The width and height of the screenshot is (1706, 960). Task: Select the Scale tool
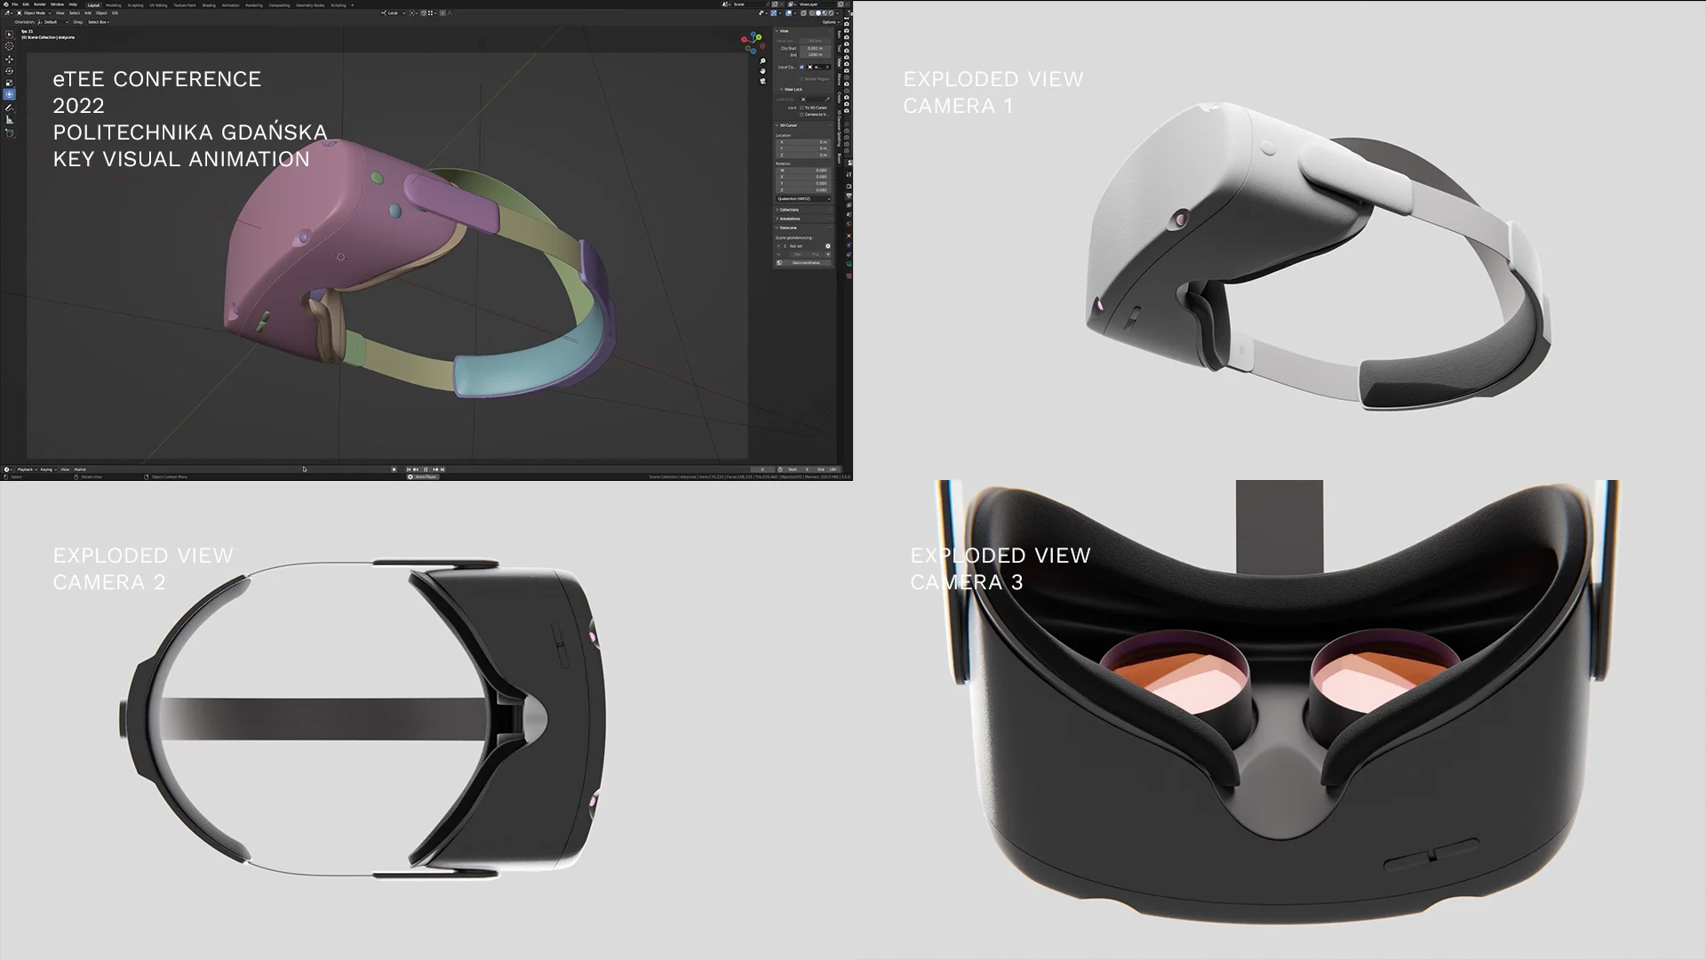click(x=10, y=83)
